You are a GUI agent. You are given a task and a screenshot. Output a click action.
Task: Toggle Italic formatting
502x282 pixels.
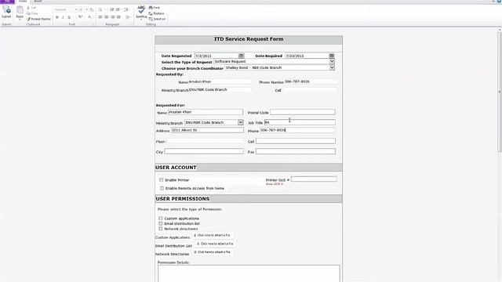pyautogui.click(x=63, y=17)
